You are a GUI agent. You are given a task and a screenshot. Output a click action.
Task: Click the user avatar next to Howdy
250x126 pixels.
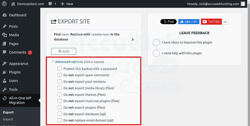(243, 4)
